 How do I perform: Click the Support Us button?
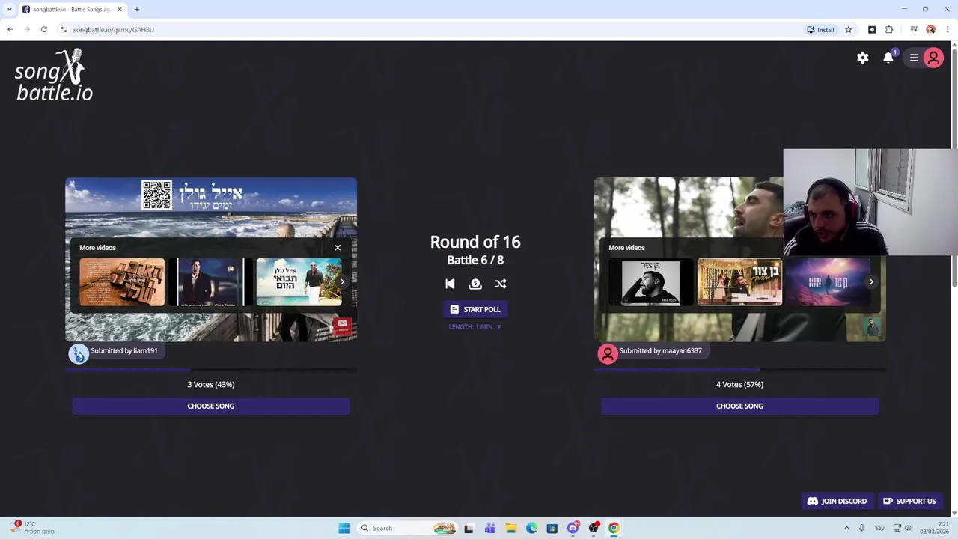pyautogui.click(x=909, y=501)
